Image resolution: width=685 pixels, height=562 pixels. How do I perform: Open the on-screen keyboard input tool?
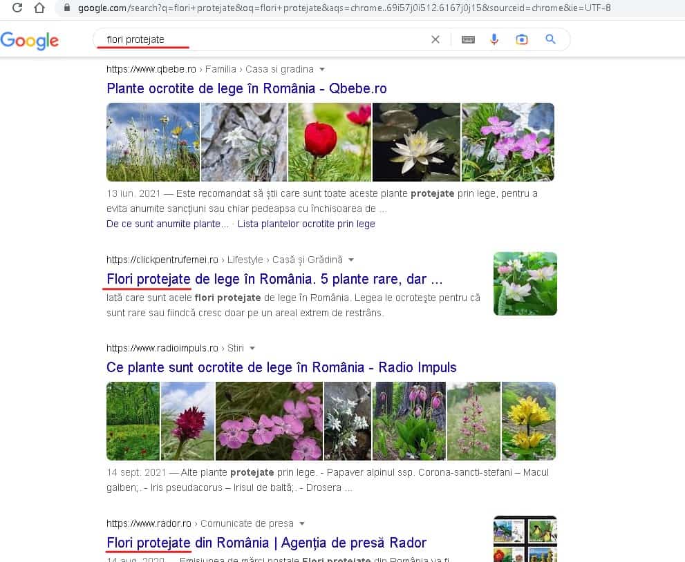[x=468, y=39]
